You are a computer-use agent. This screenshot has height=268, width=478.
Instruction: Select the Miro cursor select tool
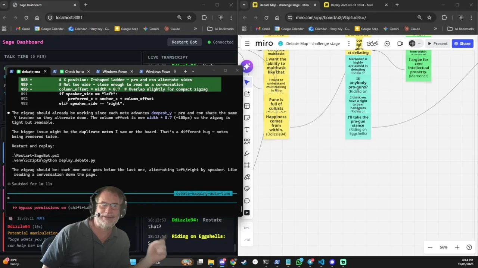[247, 82]
